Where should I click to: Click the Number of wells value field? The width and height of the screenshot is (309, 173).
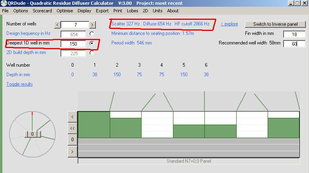pyautogui.click(x=75, y=25)
